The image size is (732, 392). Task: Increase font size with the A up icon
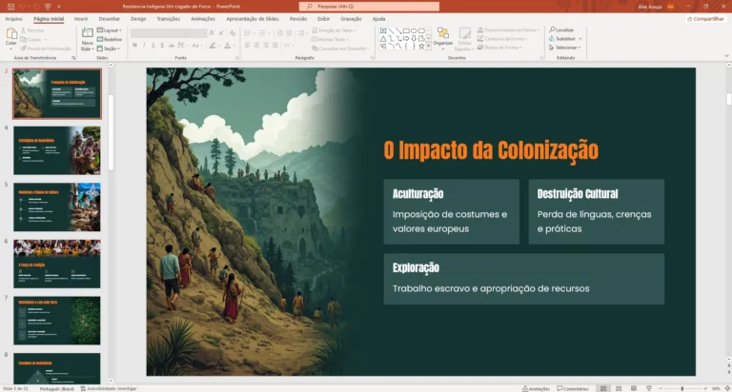click(212, 33)
